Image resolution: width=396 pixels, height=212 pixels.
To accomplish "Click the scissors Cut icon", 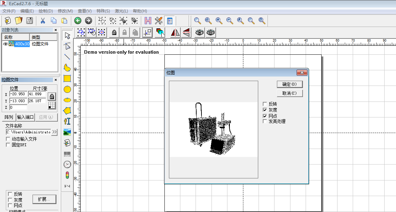I will pyautogui.click(x=43, y=20).
